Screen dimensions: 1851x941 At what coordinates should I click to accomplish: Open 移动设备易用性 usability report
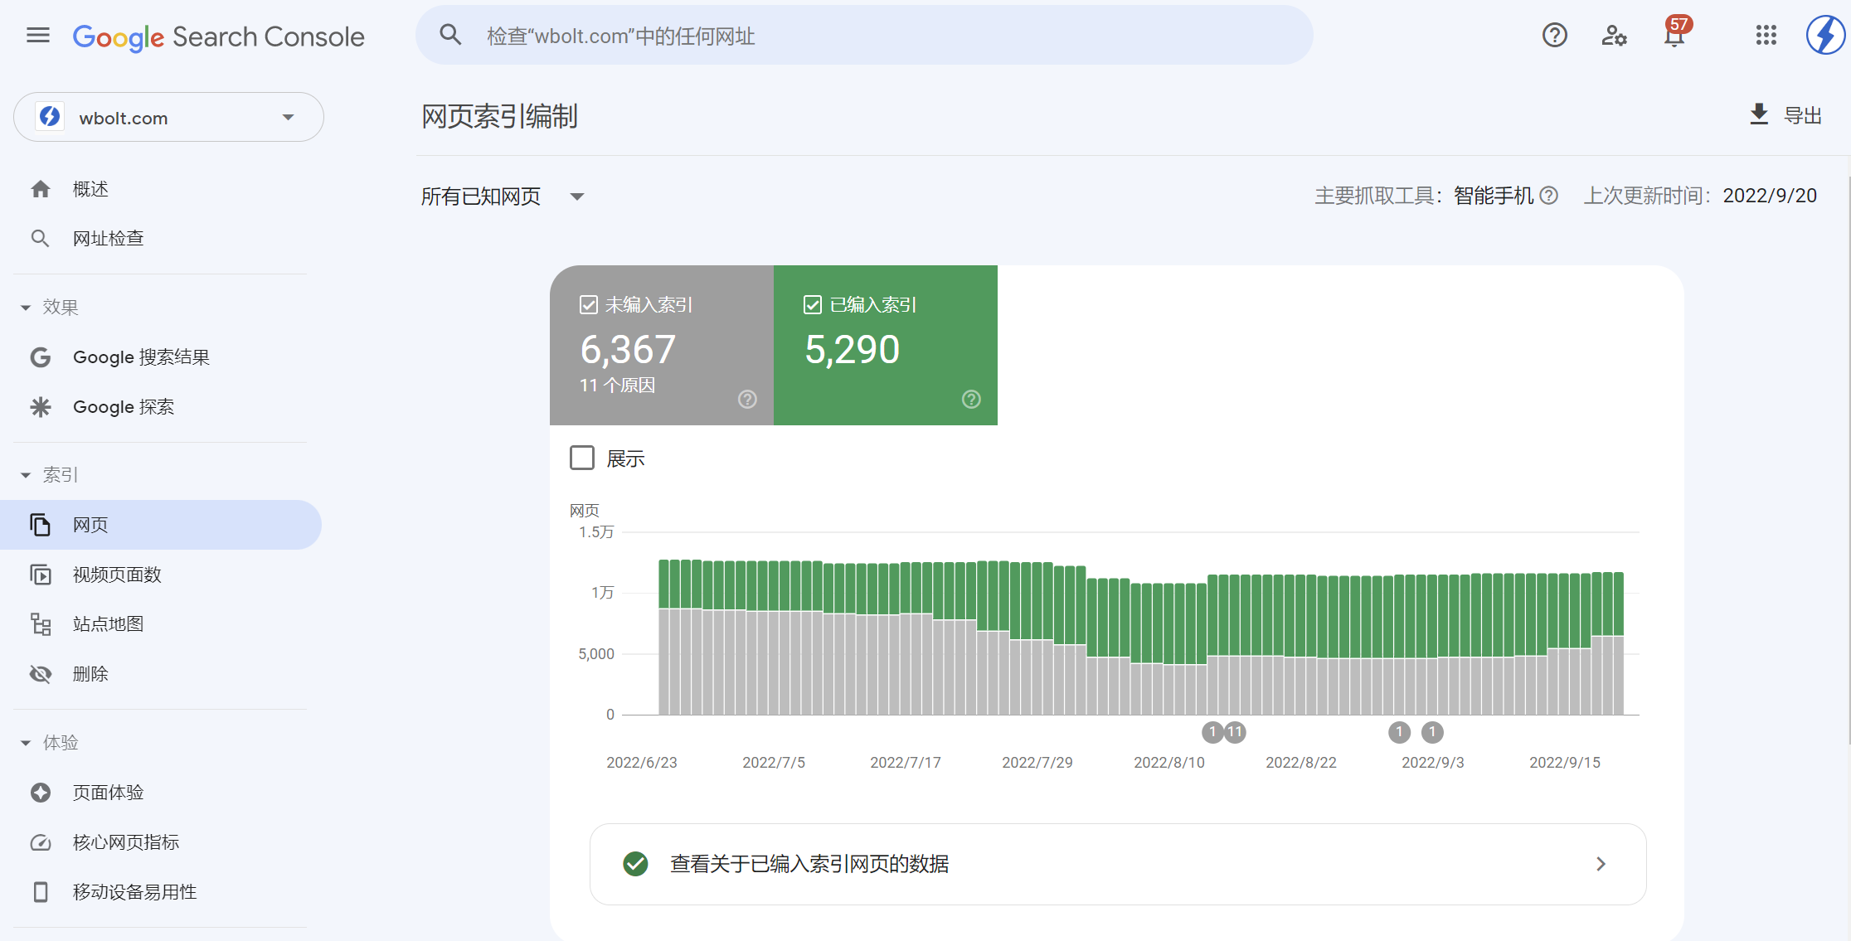tap(134, 891)
